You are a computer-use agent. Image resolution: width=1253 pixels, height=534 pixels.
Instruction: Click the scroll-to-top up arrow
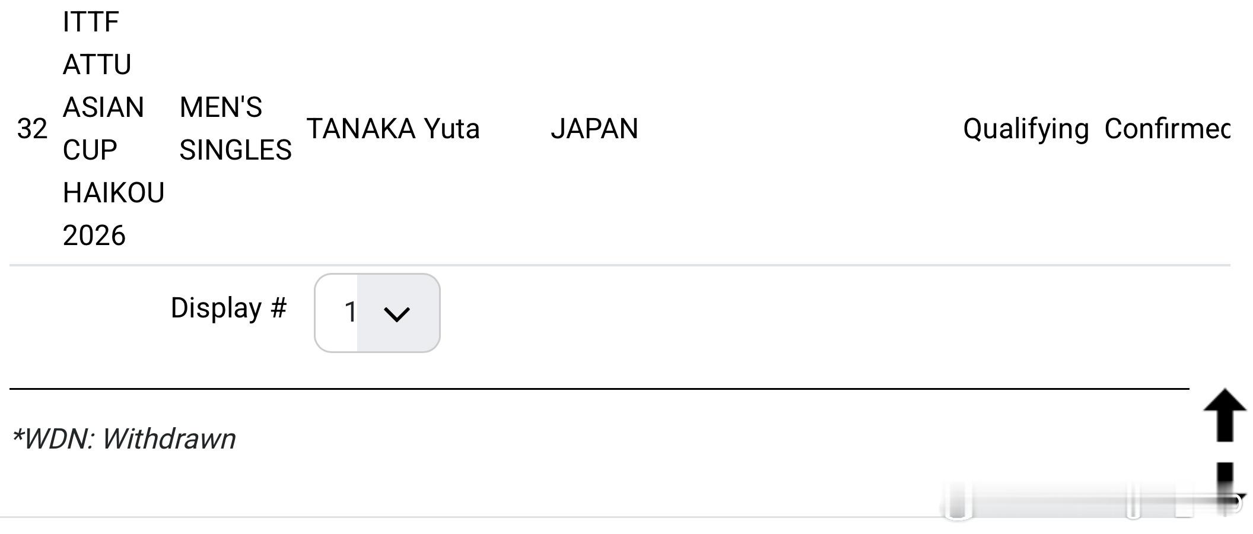point(1224,415)
